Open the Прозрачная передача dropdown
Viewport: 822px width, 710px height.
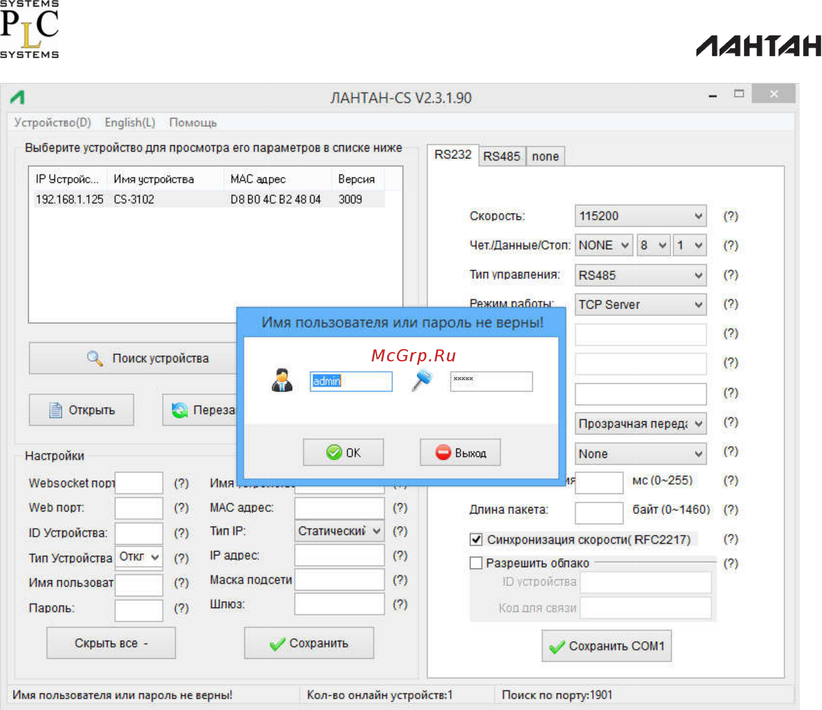click(x=640, y=423)
